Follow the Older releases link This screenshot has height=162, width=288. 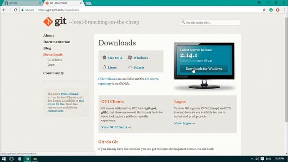click(x=108, y=79)
